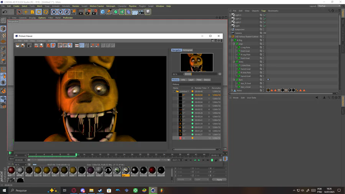The height and width of the screenshot is (194, 345).
Task: Collapse Untitled 1 folder in History
Action: pos(175,91)
